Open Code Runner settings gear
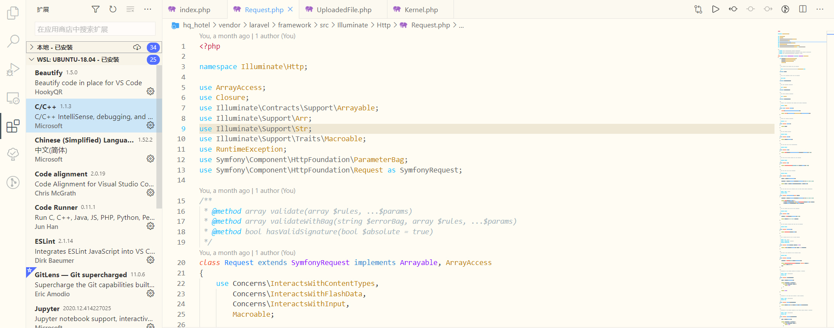The image size is (834, 328). 150,226
